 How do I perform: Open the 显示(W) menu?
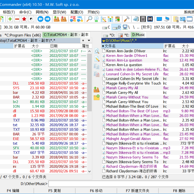coord(59,12)
